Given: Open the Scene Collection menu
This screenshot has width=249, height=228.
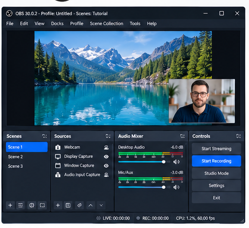Looking at the screenshot, I should point(106,24).
